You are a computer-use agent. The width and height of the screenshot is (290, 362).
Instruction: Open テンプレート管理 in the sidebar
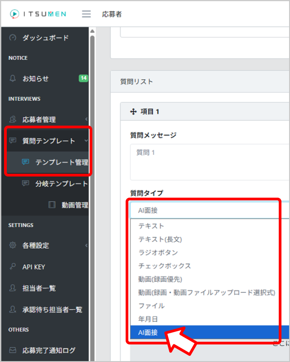pyautogui.click(x=61, y=162)
